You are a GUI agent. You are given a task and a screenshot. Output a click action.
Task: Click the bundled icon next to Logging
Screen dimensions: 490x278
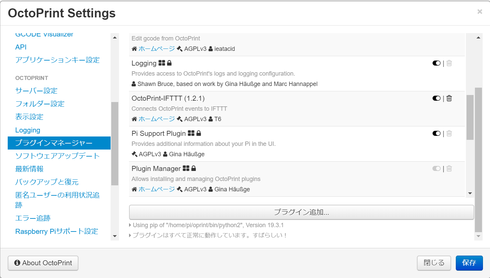162,63
